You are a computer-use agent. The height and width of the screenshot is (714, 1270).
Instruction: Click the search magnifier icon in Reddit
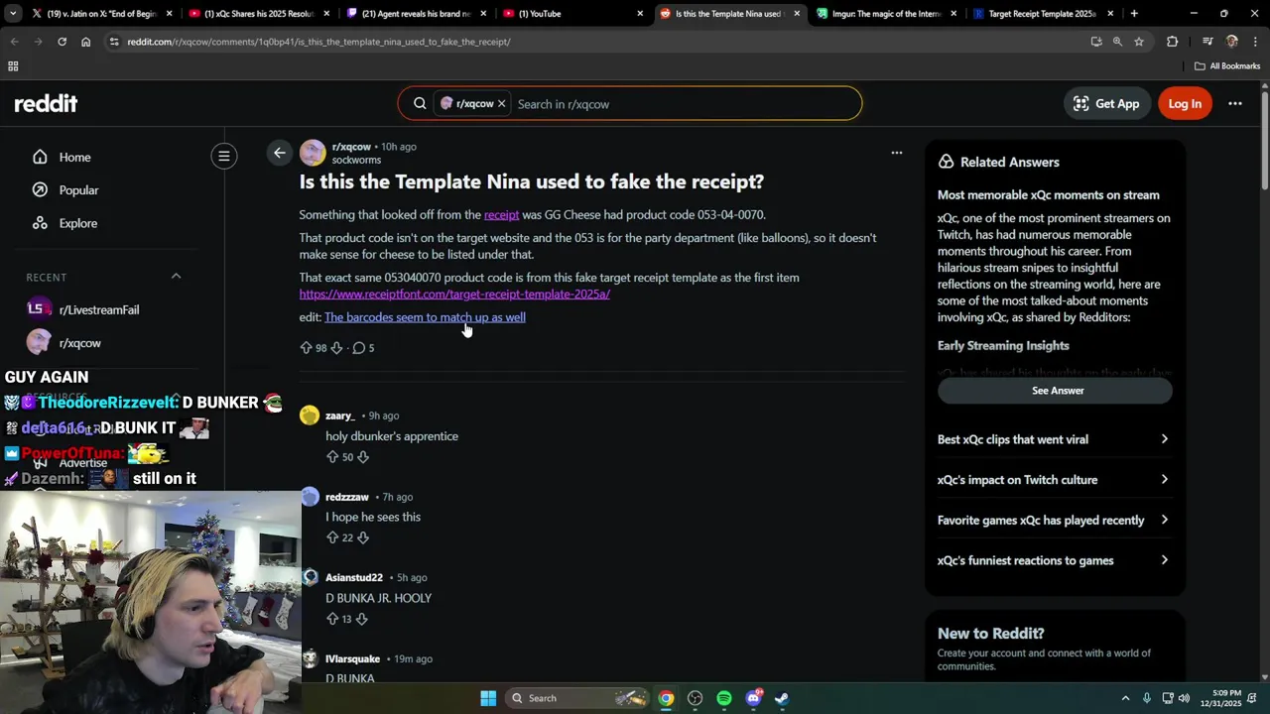tap(420, 103)
